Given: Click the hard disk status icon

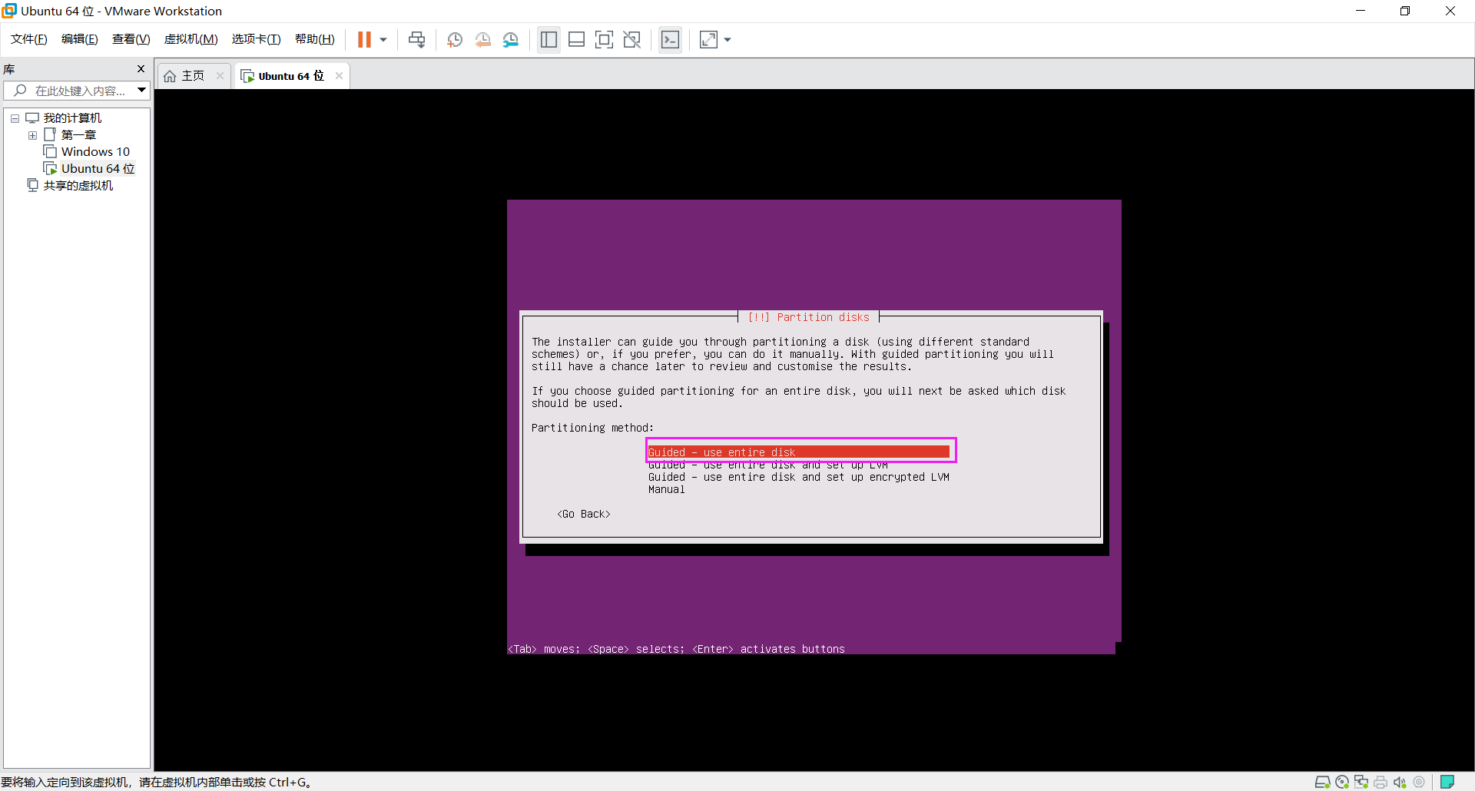Looking at the screenshot, I should [x=1322, y=782].
